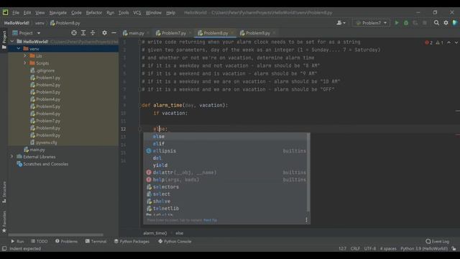This screenshot has width=460, height=259.
Task: Open the Python Packages tool window
Action: coord(132,242)
